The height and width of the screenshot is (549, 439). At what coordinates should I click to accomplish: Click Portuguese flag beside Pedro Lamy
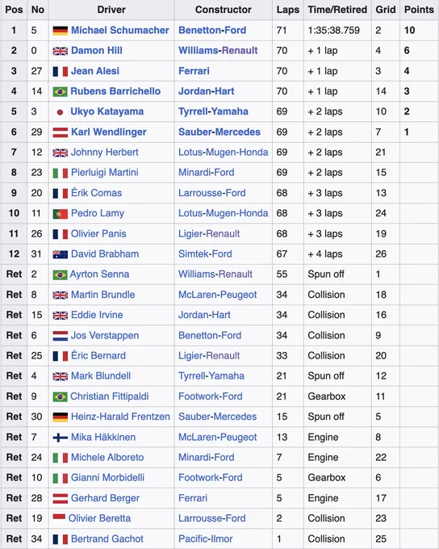point(61,214)
